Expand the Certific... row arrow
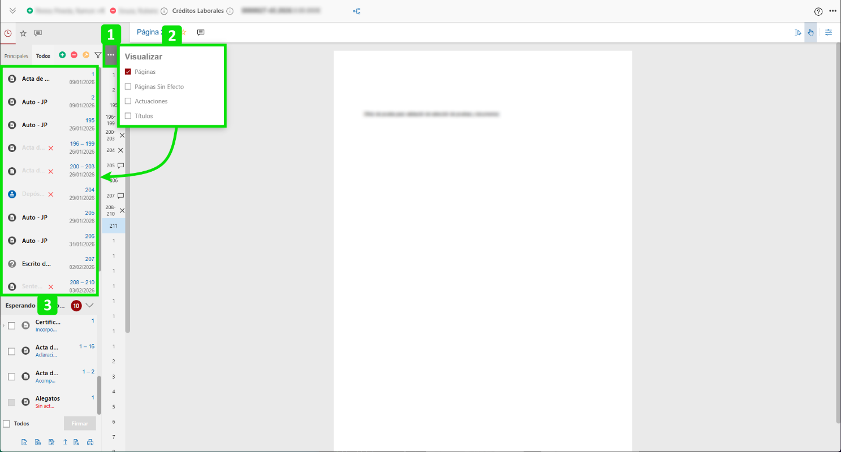This screenshot has height=452, width=841. pos(3,325)
